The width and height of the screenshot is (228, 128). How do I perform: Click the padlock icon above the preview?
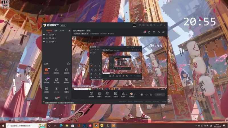[149, 32]
